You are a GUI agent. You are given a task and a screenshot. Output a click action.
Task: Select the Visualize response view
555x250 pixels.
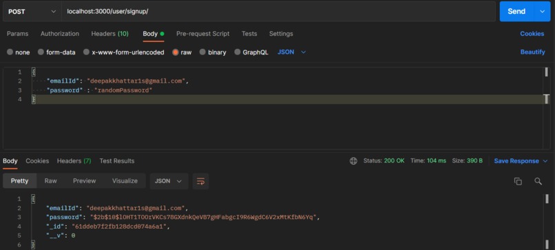pyautogui.click(x=125, y=181)
